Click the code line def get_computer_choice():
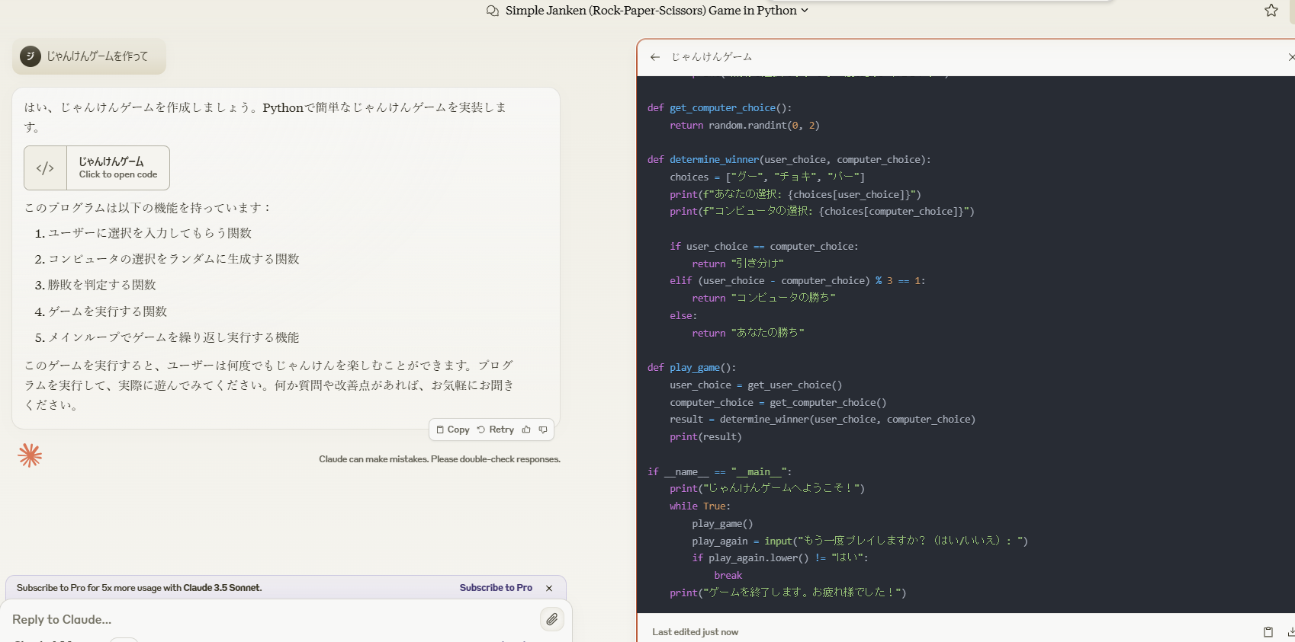The width and height of the screenshot is (1295, 642). [x=720, y=108]
